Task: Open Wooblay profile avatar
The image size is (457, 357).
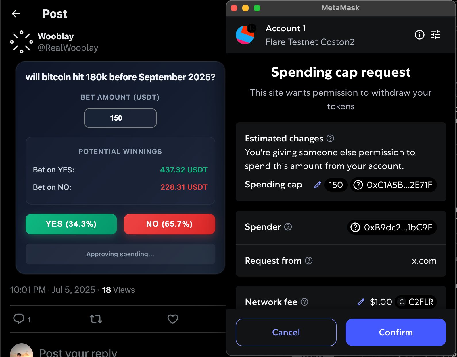Action: [22, 42]
